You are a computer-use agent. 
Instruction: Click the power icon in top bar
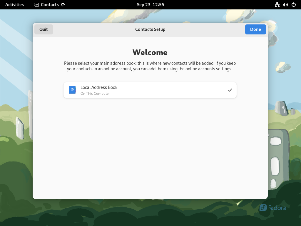[x=294, y=5]
